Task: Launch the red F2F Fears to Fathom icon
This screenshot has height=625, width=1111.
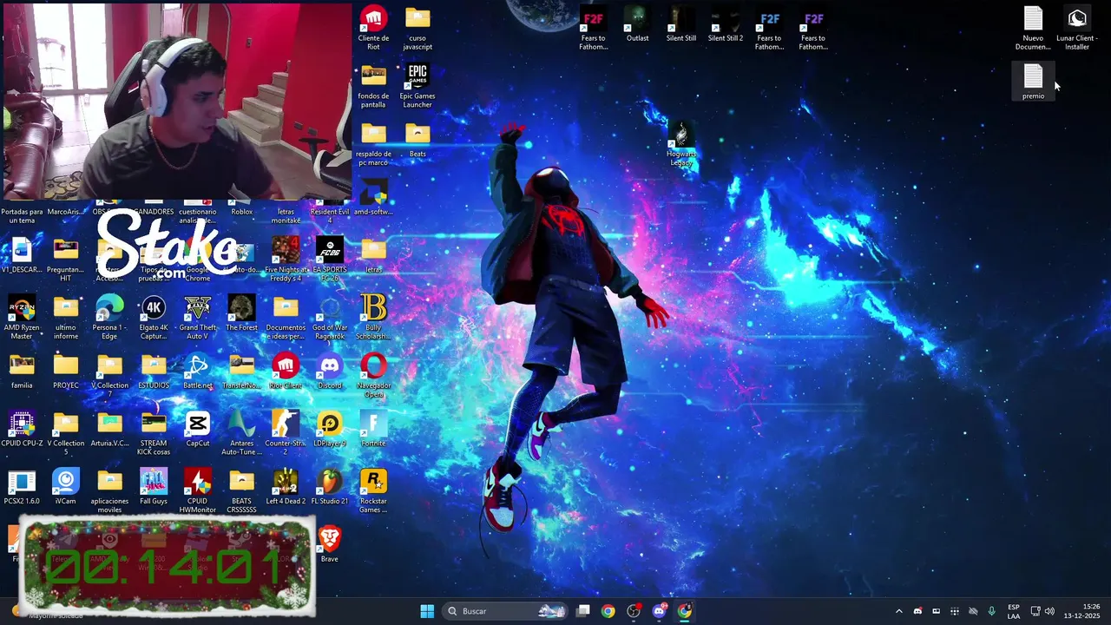Action: 594,28
